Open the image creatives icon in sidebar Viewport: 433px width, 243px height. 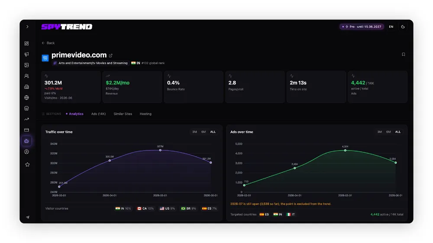pos(26,65)
